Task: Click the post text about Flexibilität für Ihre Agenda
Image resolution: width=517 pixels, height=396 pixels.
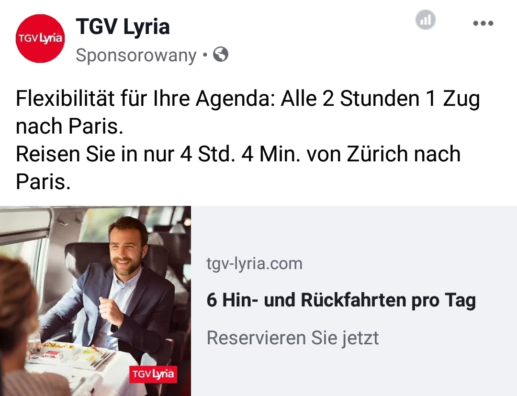Action: coord(247,112)
